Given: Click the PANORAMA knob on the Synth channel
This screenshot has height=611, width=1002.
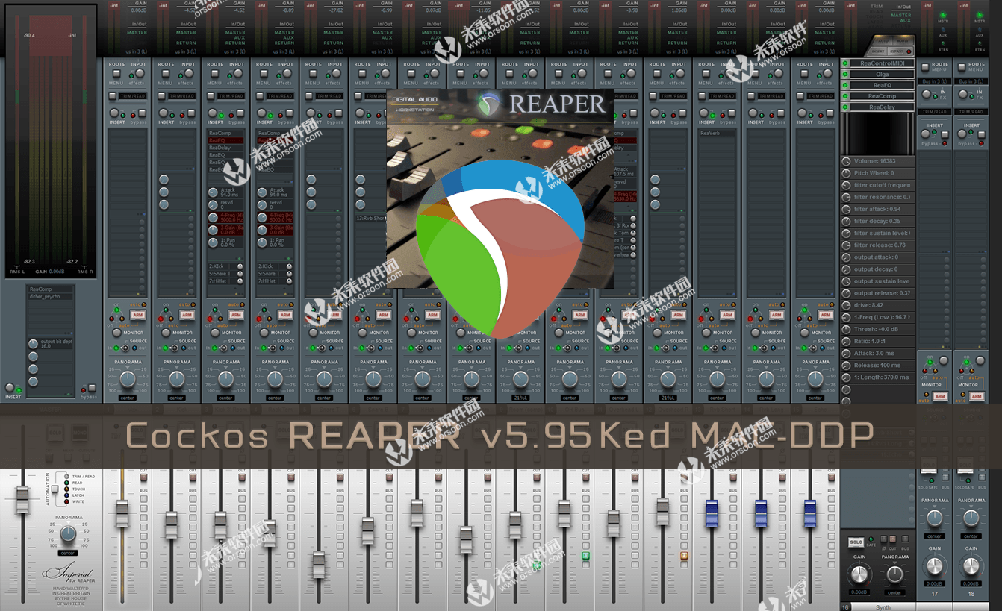Looking at the screenshot, I should (x=894, y=574).
